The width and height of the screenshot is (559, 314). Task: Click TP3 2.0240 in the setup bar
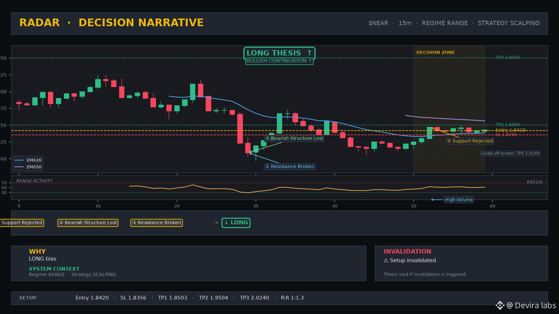pyautogui.click(x=255, y=298)
